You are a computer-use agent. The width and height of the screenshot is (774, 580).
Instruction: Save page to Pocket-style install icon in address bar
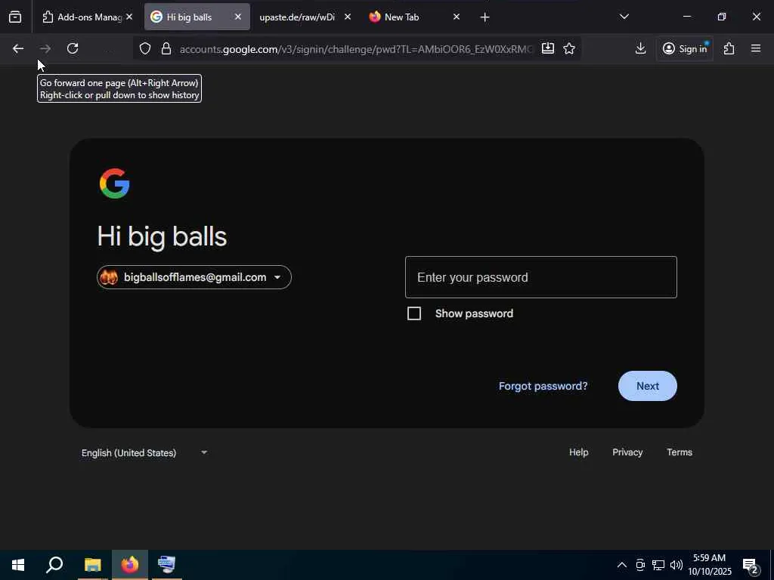point(548,48)
